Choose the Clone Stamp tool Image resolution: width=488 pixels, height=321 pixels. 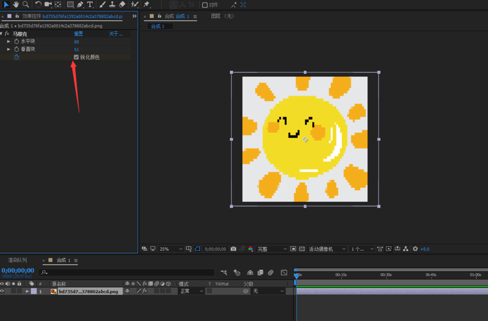coord(112,4)
